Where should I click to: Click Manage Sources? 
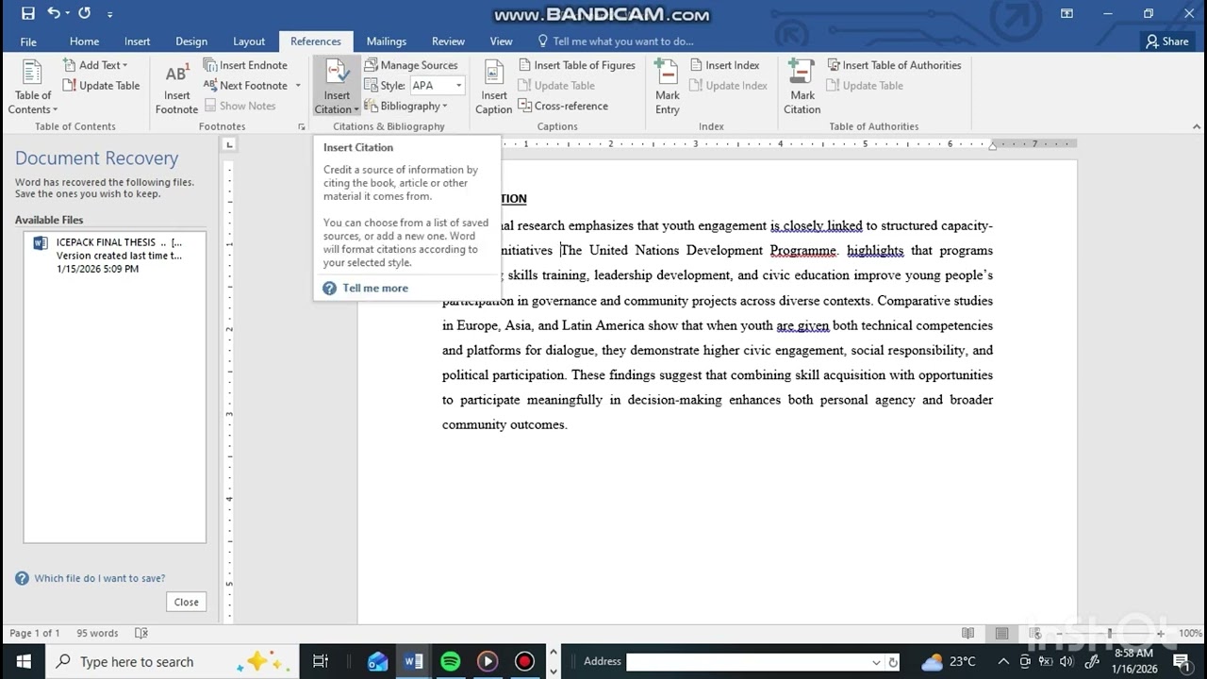(411, 65)
